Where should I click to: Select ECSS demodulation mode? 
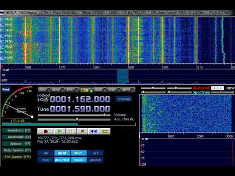coord(58,90)
